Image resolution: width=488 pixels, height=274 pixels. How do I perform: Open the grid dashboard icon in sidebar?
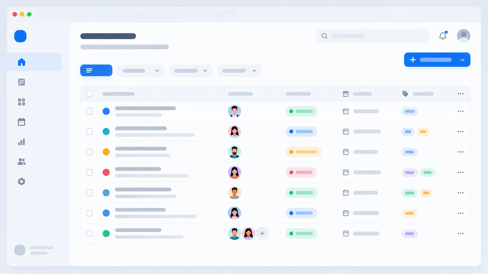21,102
